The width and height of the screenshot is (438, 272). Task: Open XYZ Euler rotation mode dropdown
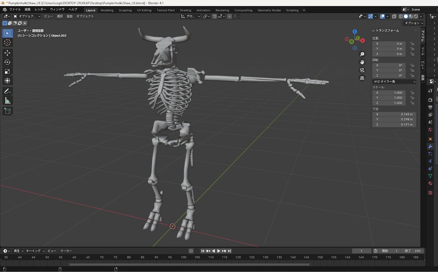tap(394, 82)
